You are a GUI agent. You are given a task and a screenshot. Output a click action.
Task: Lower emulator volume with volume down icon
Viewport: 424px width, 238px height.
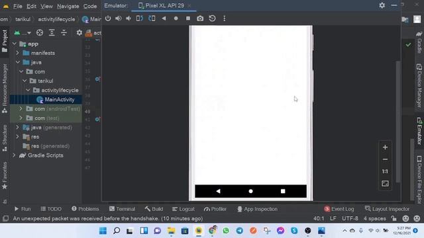click(x=129, y=19)
